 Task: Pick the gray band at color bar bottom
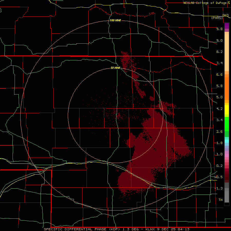click(x=227, y=196)
